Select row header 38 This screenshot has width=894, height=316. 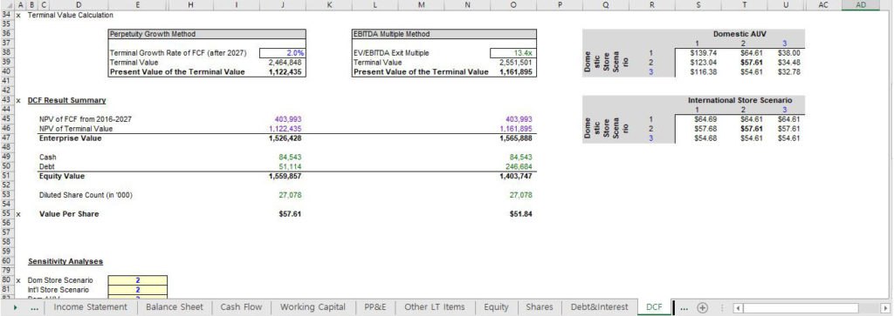7,53
